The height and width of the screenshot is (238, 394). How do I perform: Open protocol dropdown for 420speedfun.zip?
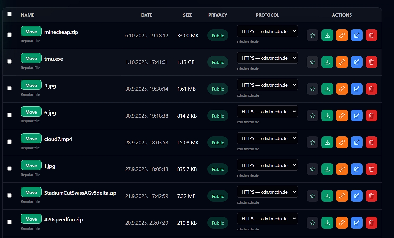click(267, 218)
